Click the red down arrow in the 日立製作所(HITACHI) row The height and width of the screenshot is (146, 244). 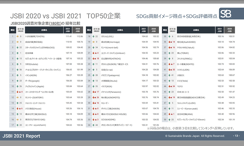[x=94, y=59]
